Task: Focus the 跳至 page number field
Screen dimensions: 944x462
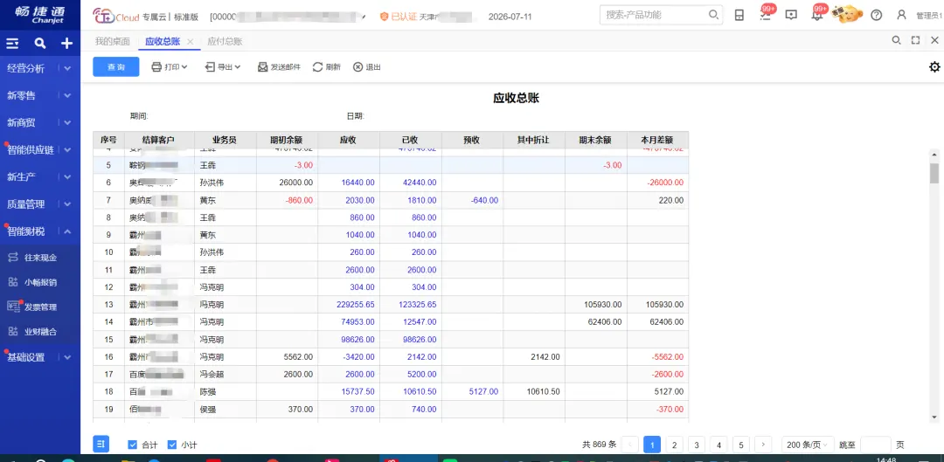Action: (875, 445)
